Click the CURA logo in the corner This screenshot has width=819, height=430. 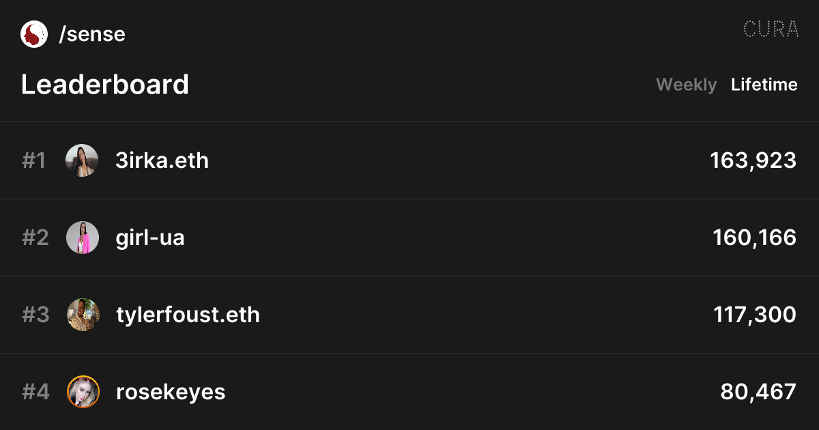click(771, 29)
